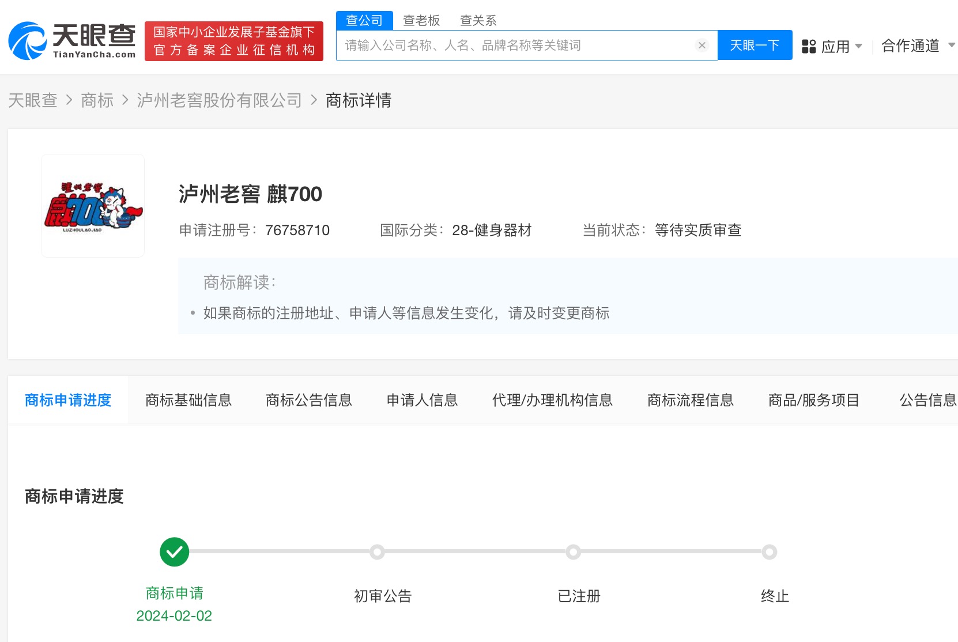The image size is (958, 642).
Task: Click the green checkmark for 商标申请 step
Action: pyautogui.click(x=174, y=552)
